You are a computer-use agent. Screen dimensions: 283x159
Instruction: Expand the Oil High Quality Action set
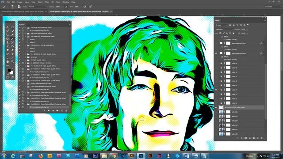pos(26,60)
